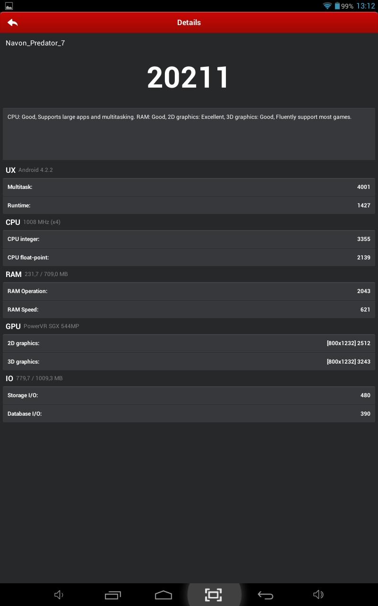The width and height of the screenshot is (378, 606).
Task: Select the Runtime score row
Action: pos(189,205)
